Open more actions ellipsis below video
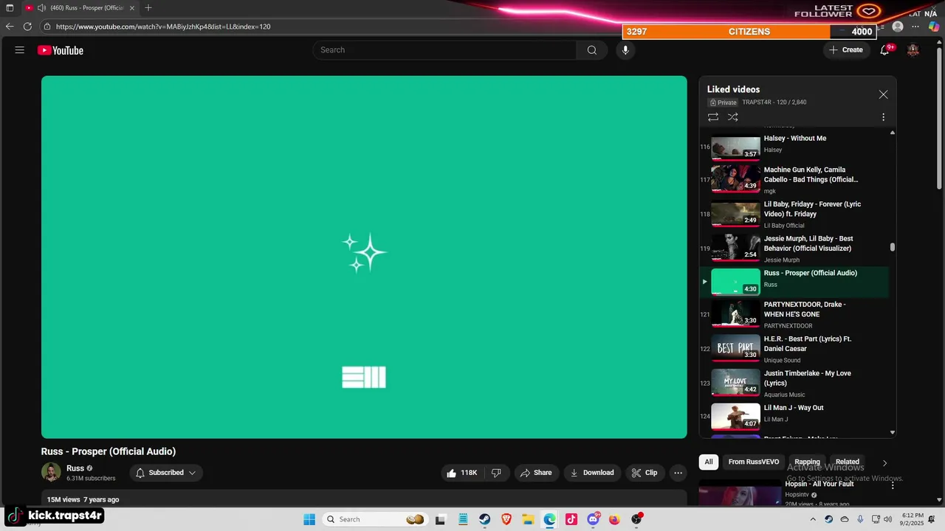Screen dimensions: 945x531 [678, 473]
